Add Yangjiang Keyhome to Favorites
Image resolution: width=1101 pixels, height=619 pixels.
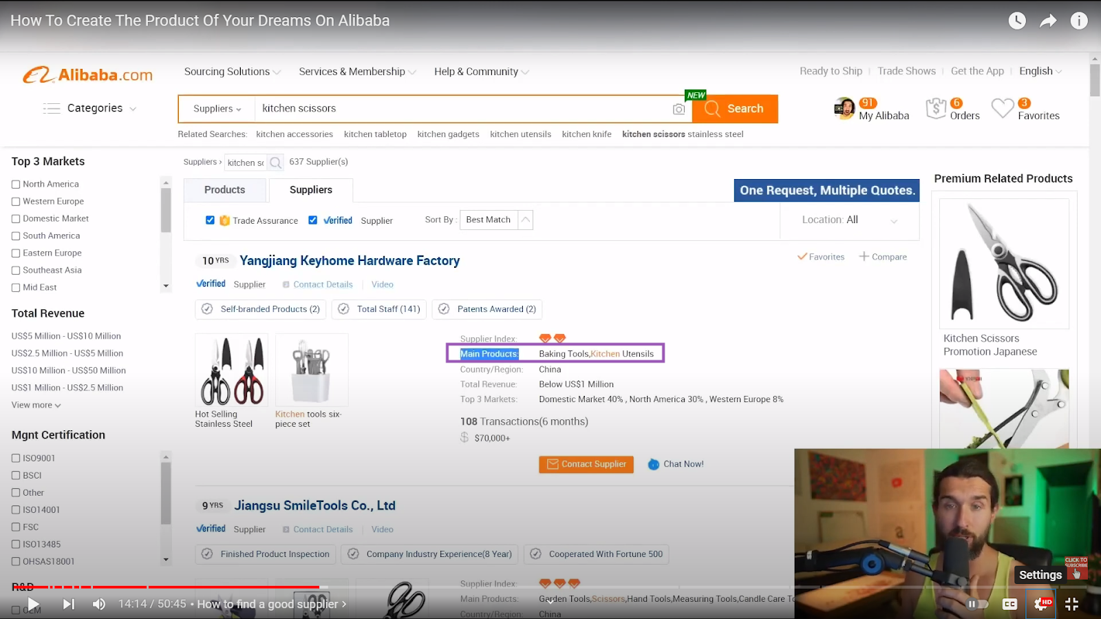click(820, 257)
